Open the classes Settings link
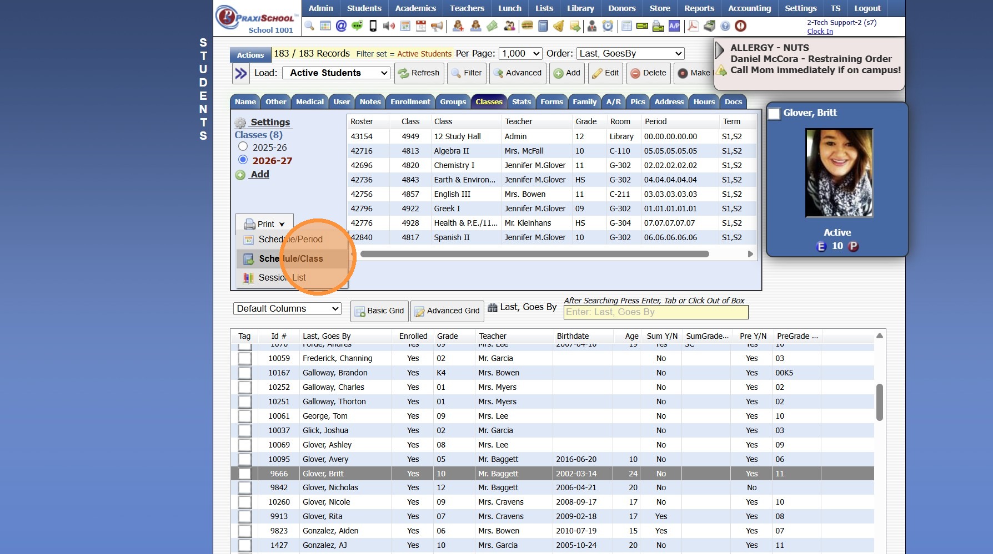Viewport: 993px width, 554px height. click(x=270, y=122)
